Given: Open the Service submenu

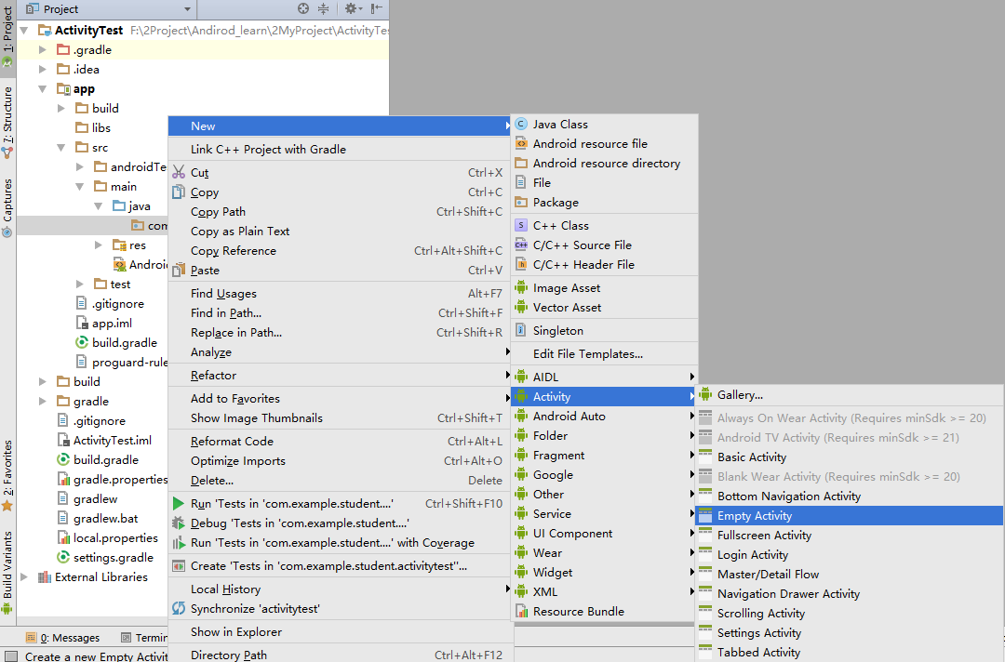Looking at the screenshot, I should pos(604,513).
